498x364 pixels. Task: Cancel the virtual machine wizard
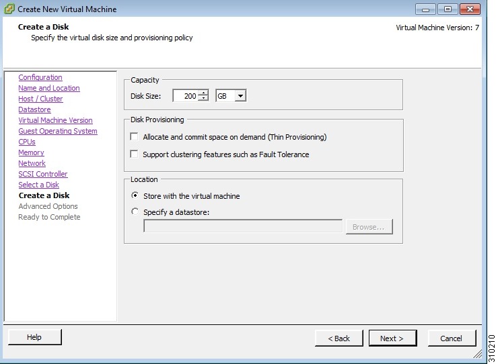pos(452,338)
